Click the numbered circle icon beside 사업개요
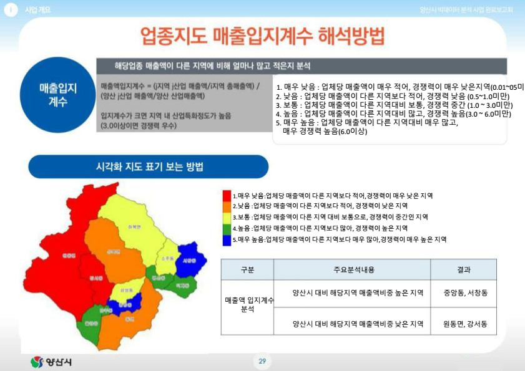Screen dimensions: 525x371 11,10
